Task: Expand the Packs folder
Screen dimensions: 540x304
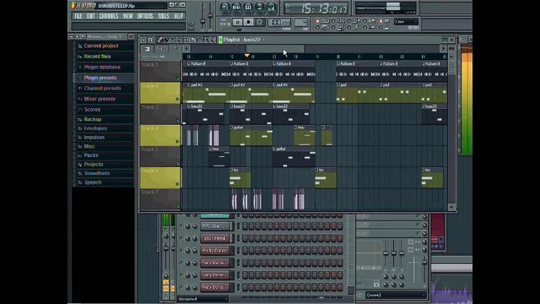Action: tap(91, 155)
